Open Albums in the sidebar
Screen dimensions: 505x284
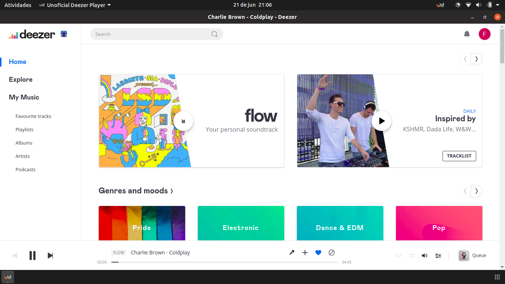tap(24, 143)
